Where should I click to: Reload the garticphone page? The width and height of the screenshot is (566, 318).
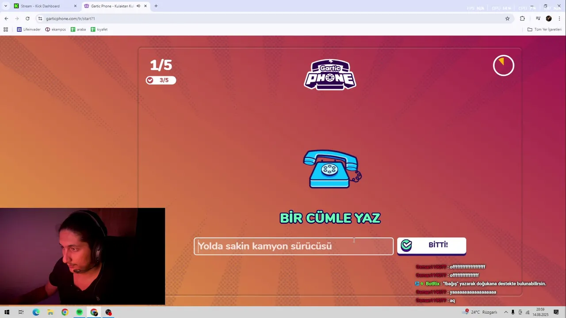(27, 19)
